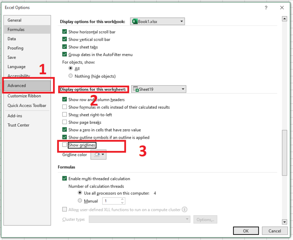Click the manual threads number field
This screenshot has height=240, width=293.
pyautogui.click(x=111, y=201)
